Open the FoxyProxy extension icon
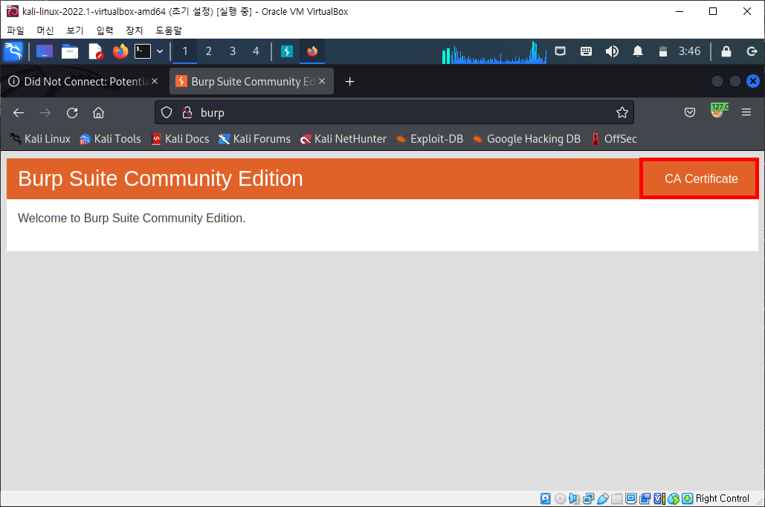Screen dimensions: 765x507 [719, 111]
